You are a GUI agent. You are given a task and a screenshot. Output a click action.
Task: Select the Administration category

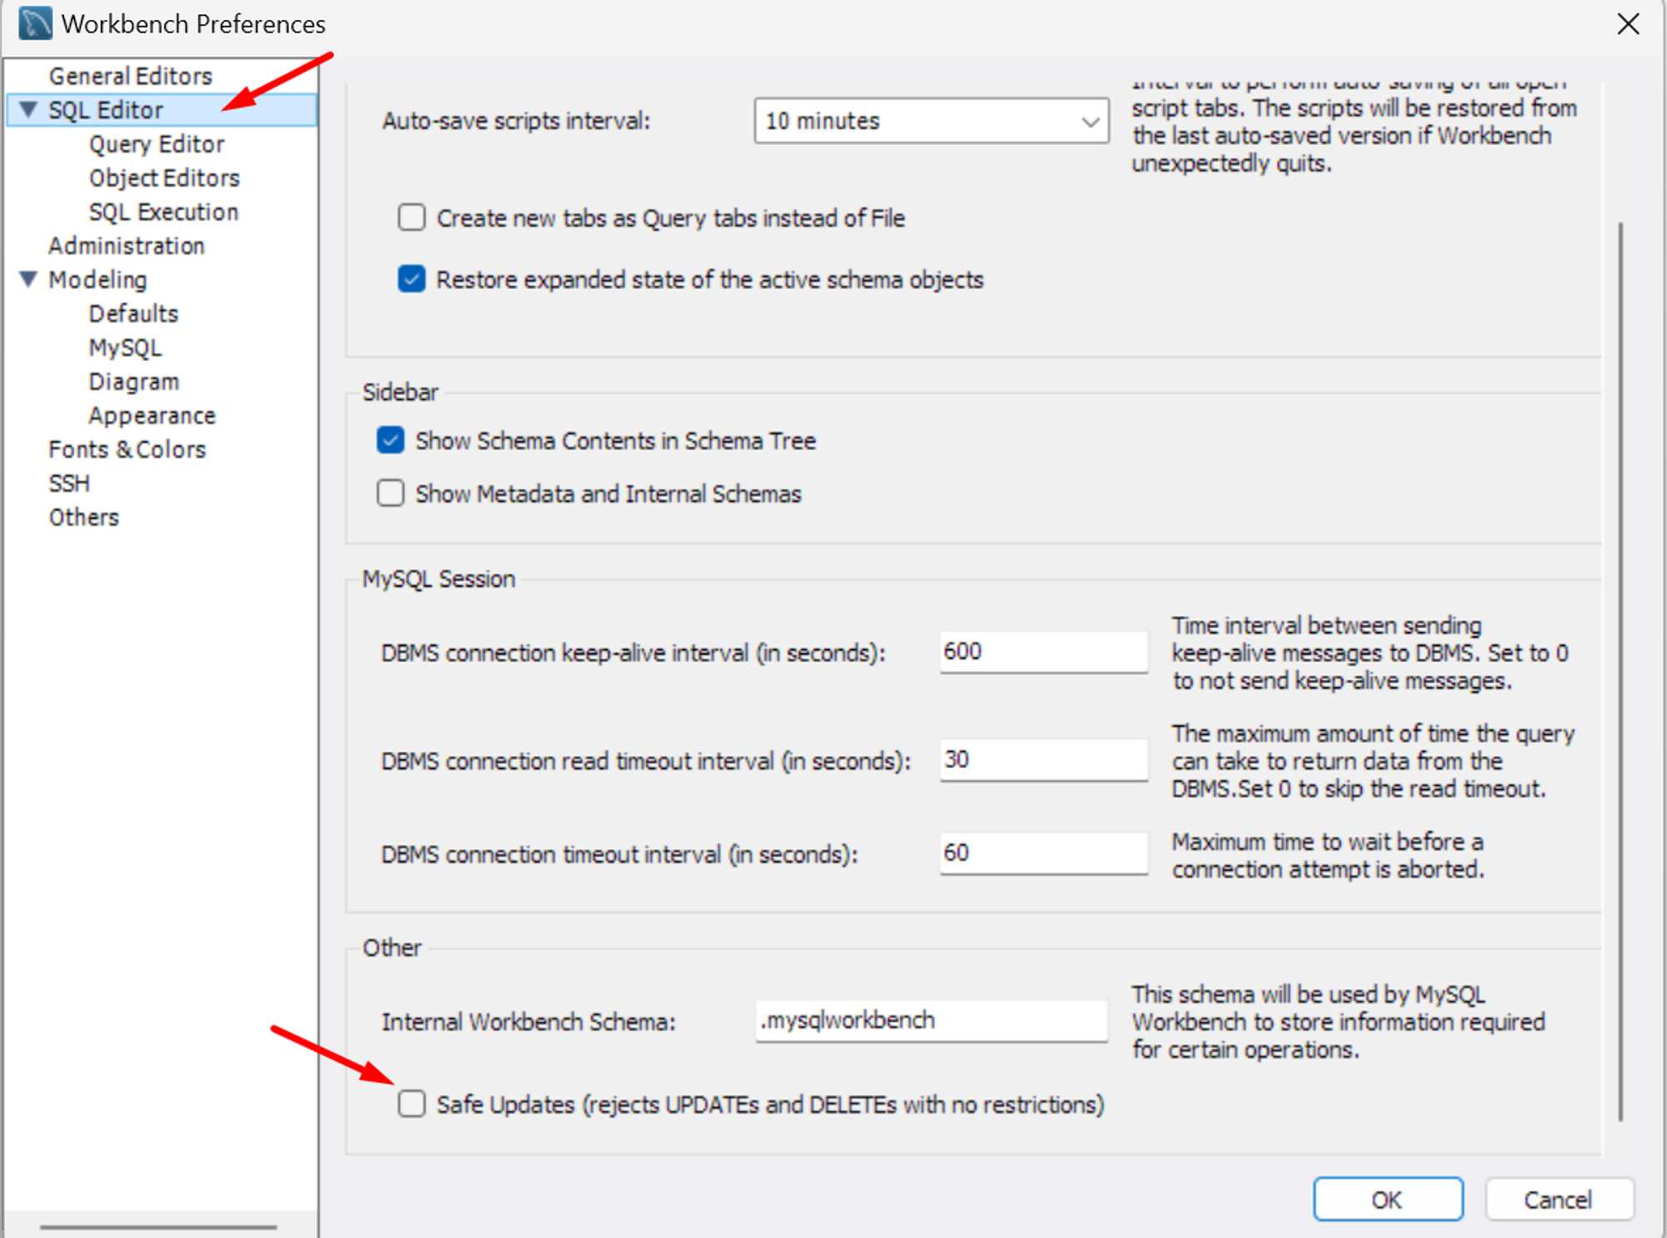point(126,246)
